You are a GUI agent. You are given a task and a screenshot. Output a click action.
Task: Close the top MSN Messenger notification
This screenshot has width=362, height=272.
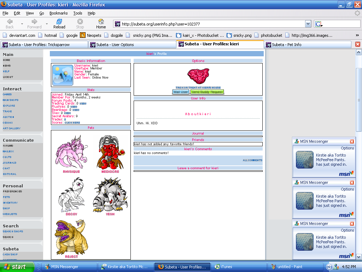(x=352, y=141)
